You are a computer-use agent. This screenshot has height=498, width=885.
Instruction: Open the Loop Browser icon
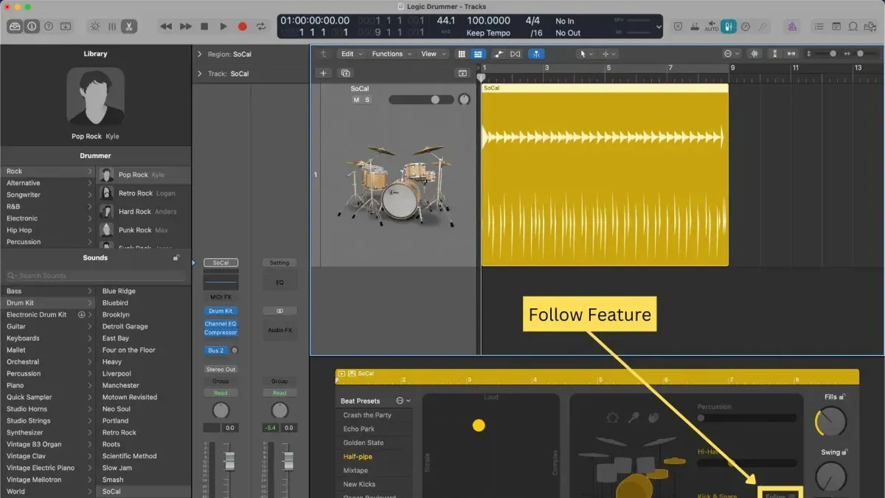(853, 27)
